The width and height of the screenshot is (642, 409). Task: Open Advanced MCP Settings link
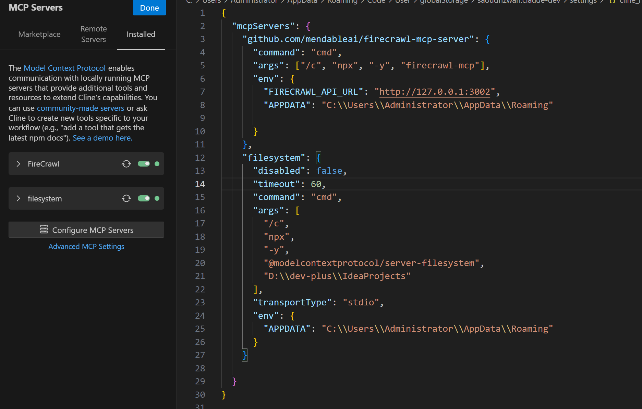tap(86, 247)
